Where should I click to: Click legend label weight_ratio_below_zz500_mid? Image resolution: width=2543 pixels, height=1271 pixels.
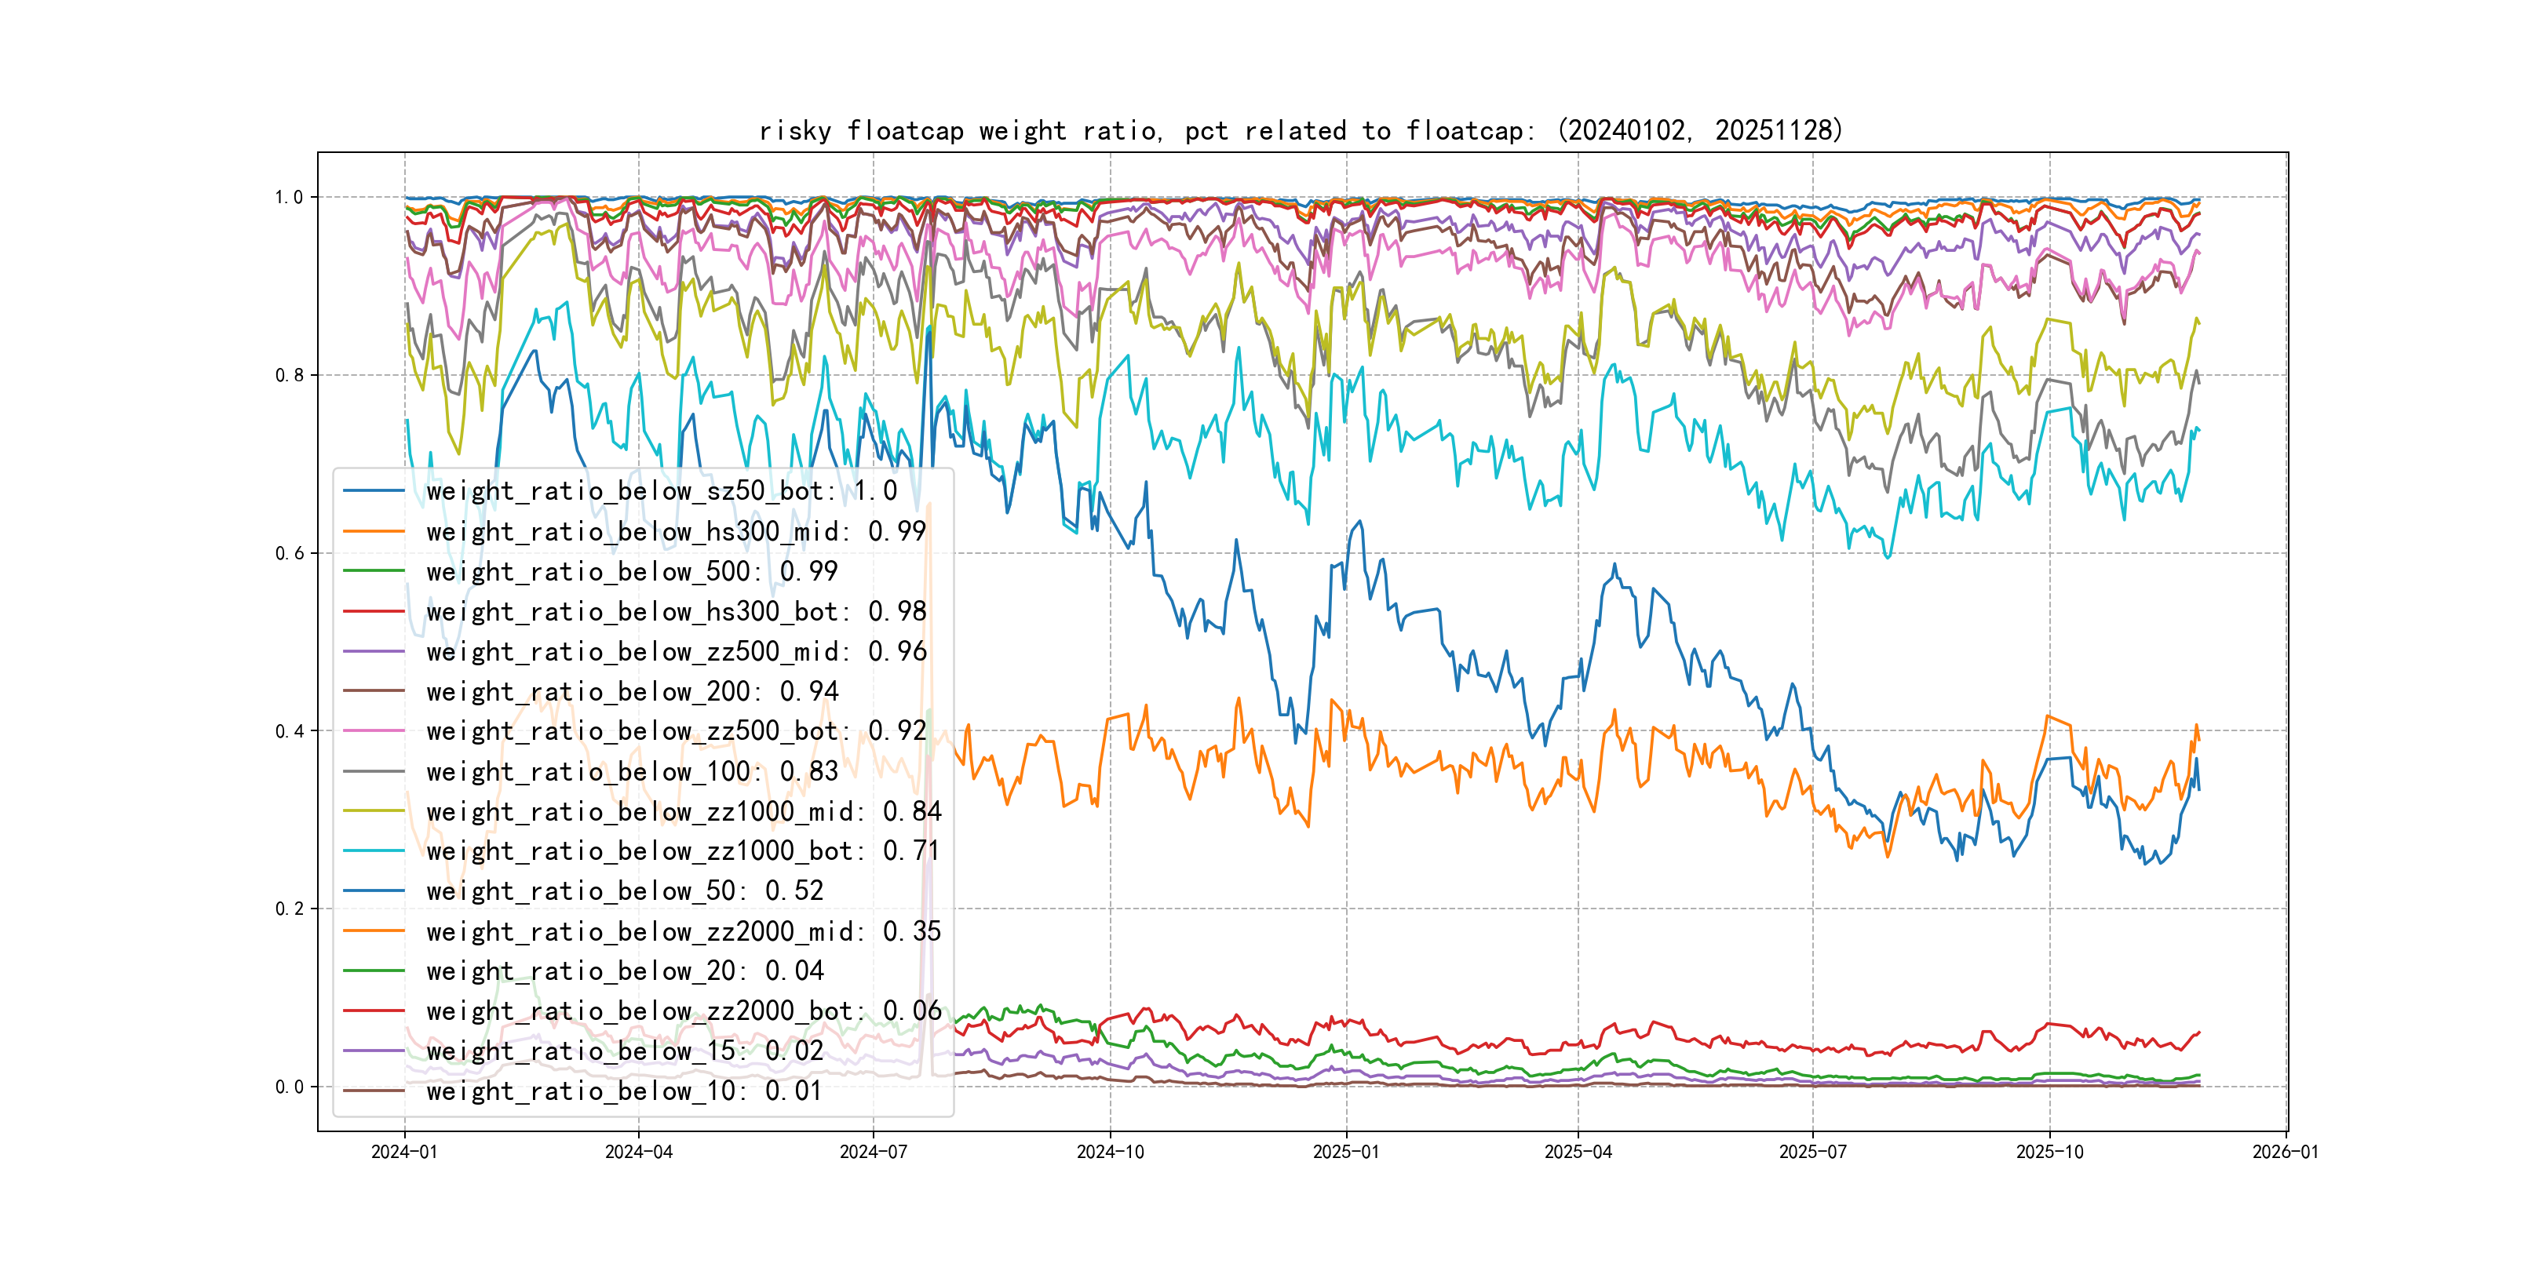point(677,651)
